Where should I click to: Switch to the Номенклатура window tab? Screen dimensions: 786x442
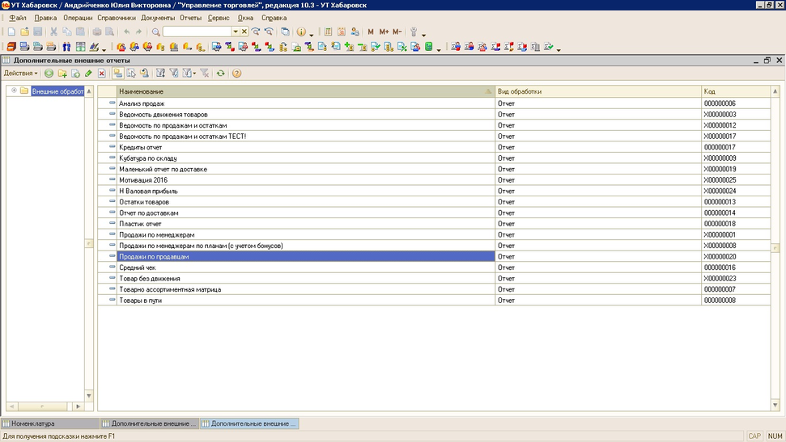[x=49, y=423]
